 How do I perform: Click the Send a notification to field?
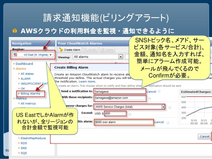tap(120, 91)
